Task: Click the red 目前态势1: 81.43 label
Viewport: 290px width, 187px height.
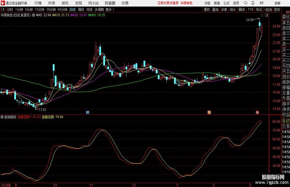Action: [x=29, y=117]
